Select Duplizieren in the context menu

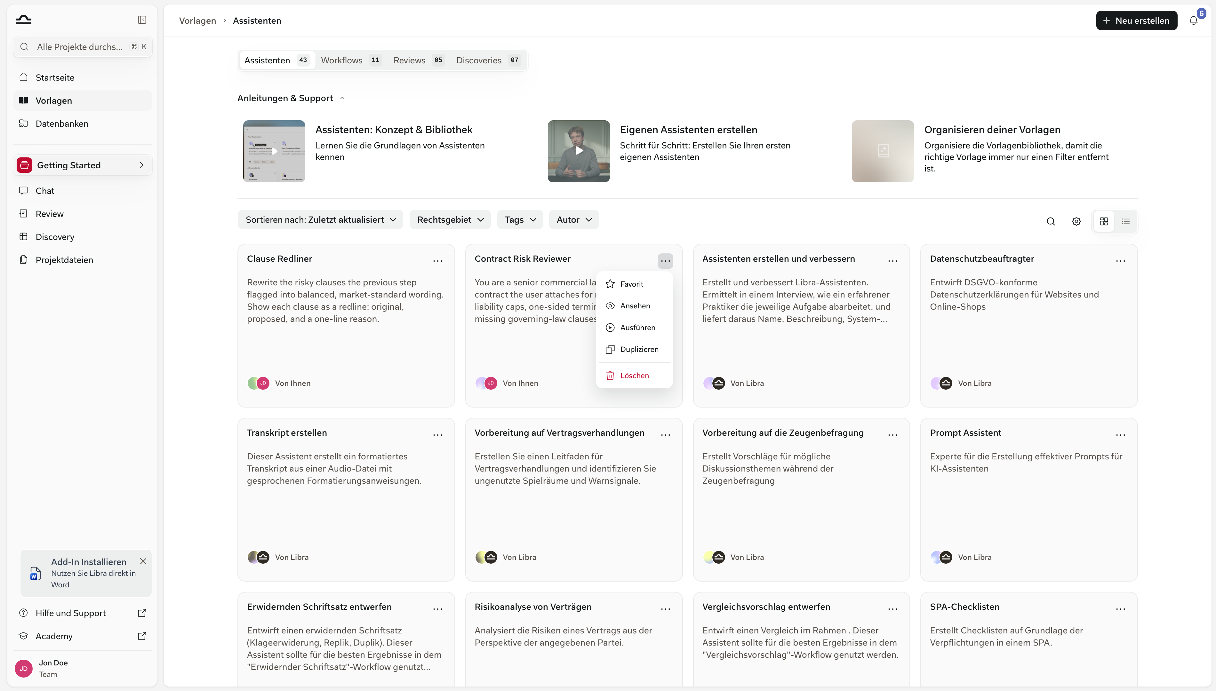click(634, 349)
